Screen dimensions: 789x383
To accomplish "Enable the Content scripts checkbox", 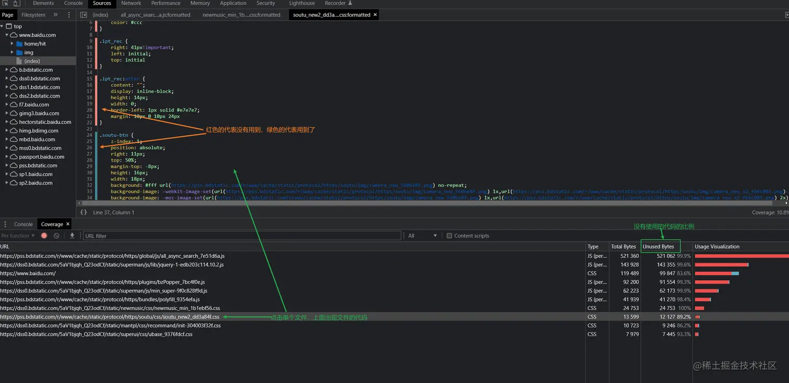I will [x=449, y=236].
